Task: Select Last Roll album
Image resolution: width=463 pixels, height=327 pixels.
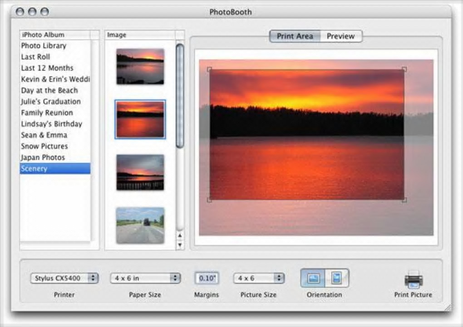Action: [x=55, y=57]
